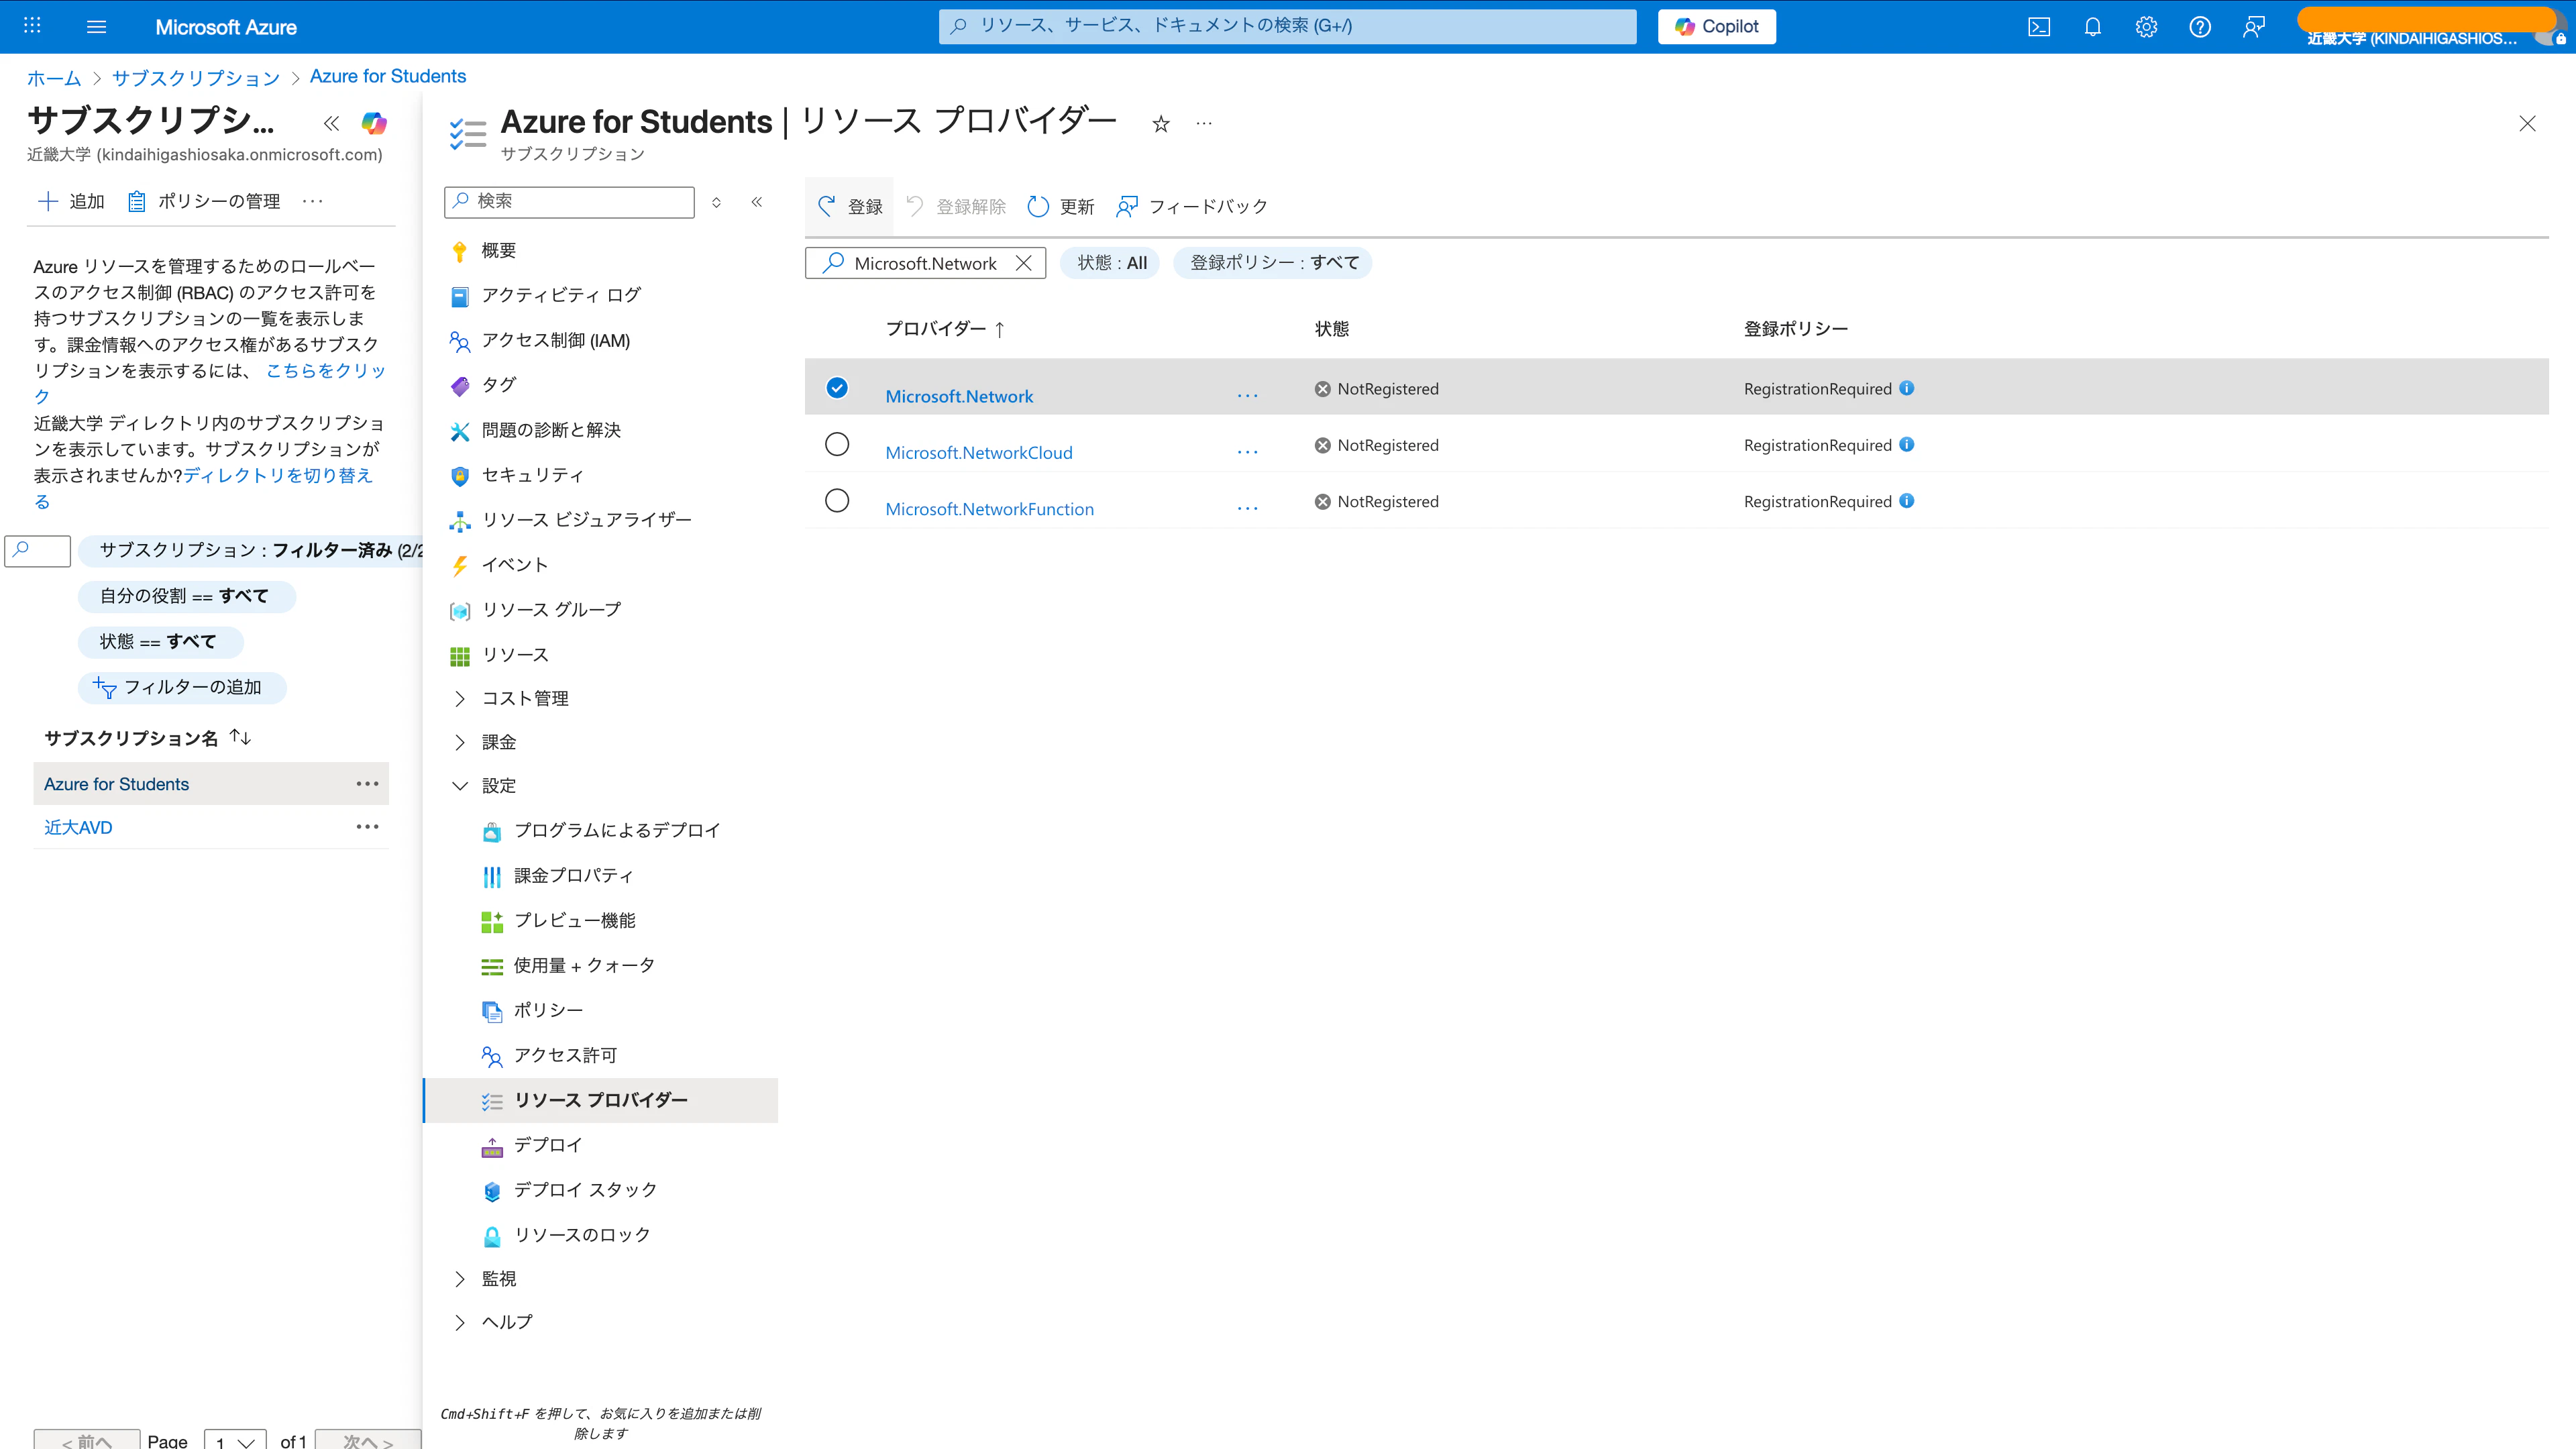The image size is (2576, 1449).
Task: Open the 状態 : All filter
Action: click(x=1111, y=263)
